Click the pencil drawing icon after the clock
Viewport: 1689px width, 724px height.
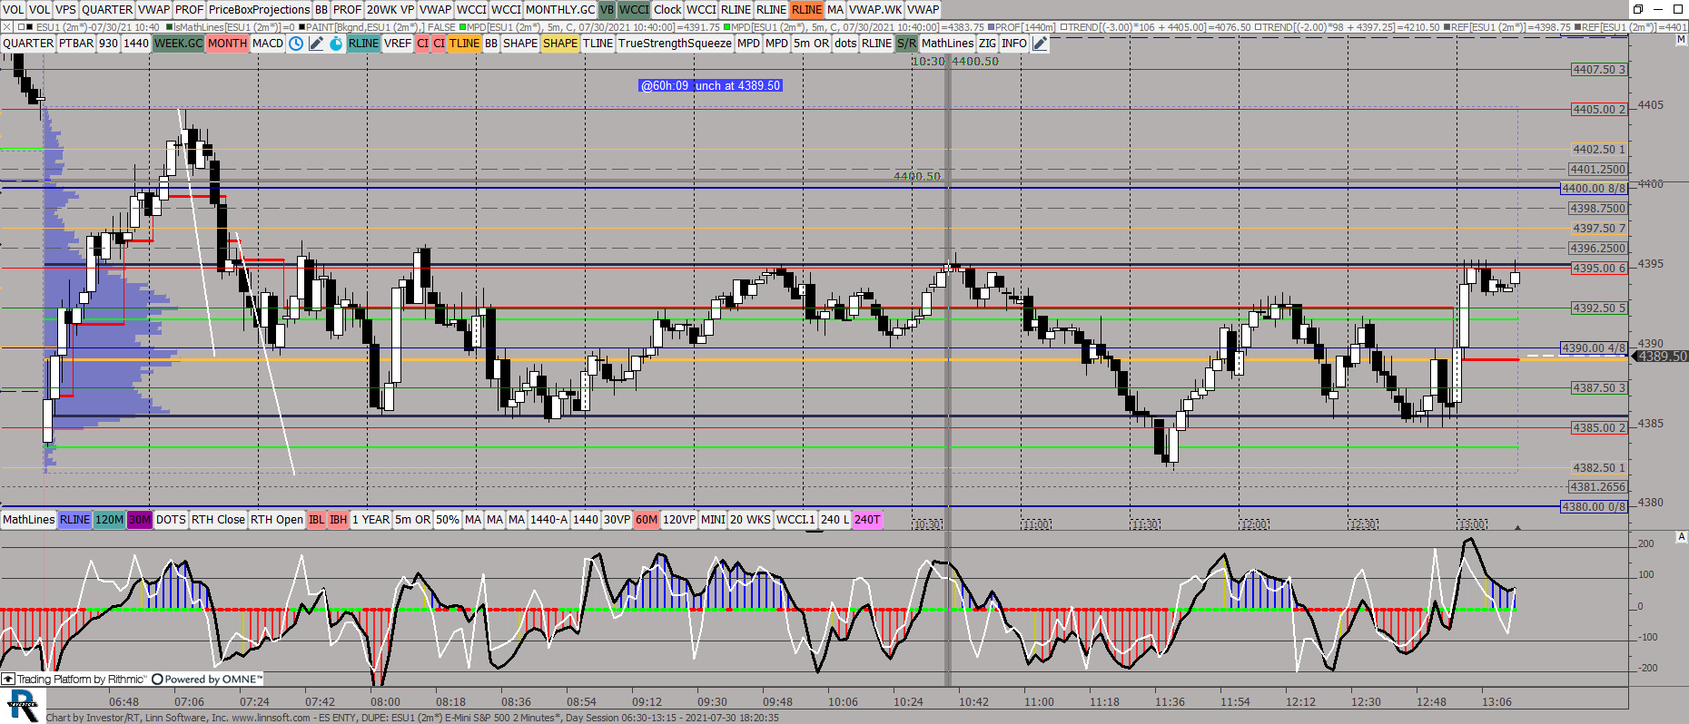(x=316, y=44)
